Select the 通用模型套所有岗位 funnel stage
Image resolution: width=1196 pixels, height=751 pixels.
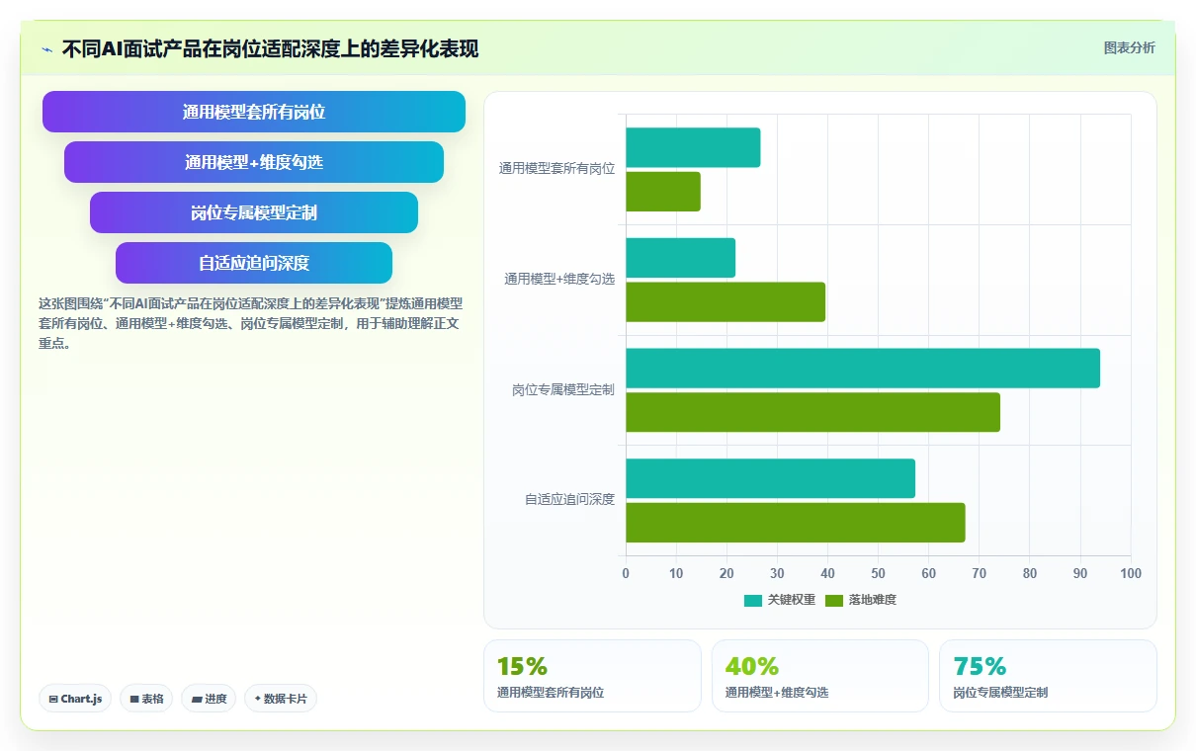click(x=254, y=112)
